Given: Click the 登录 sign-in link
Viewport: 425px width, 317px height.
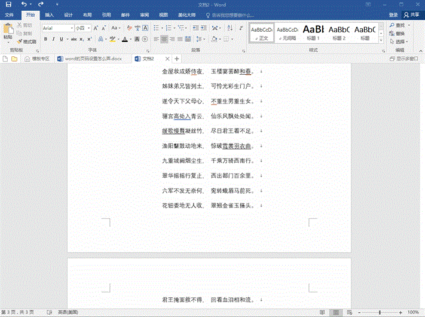Looking at the screenshot, I should click(393, 14).
